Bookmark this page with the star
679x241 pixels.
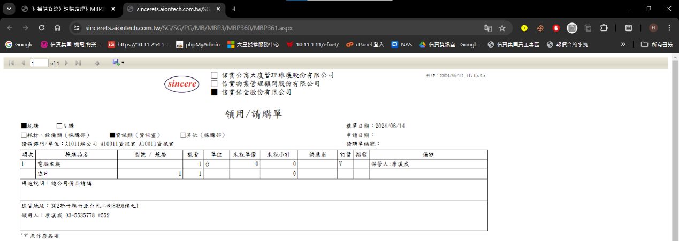502,28
